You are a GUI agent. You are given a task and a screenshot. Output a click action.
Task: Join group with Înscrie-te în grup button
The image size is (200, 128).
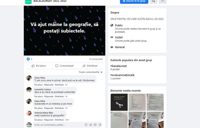pos(134,1)
